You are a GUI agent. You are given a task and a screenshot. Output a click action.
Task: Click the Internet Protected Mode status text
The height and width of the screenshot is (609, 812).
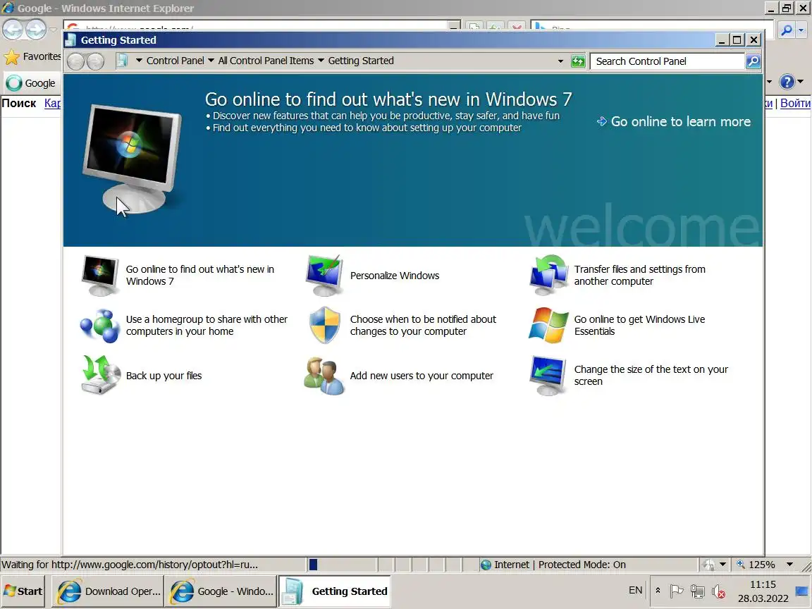[x=560, y=565]
